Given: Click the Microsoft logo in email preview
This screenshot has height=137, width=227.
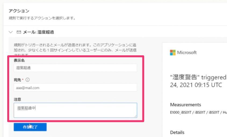Looking at the screenshot, I should pos(172,53).
